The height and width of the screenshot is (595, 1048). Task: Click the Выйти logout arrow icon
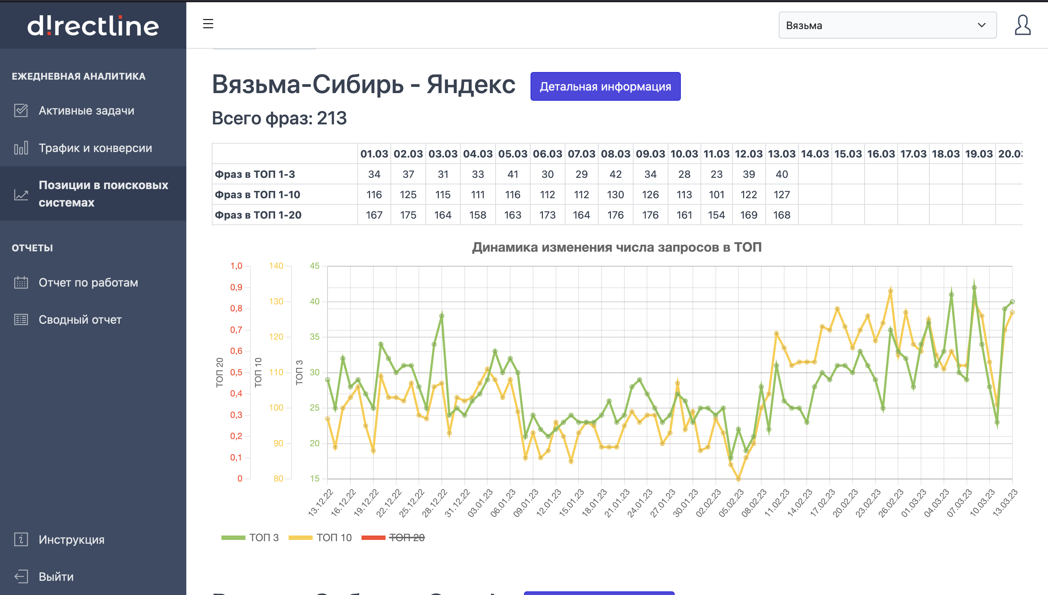[21, 576]
